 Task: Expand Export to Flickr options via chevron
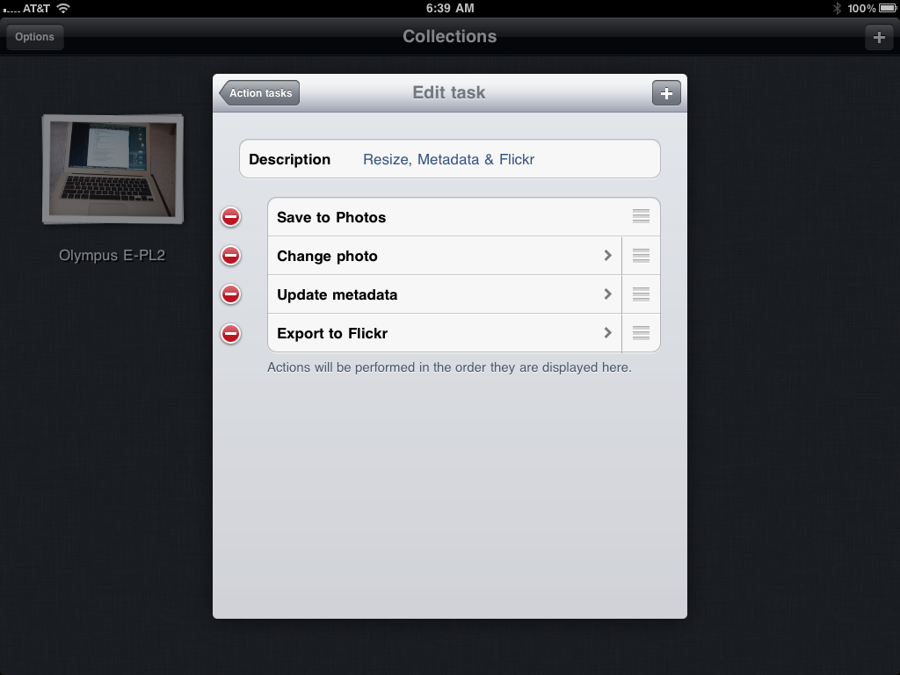coord(607,333)
